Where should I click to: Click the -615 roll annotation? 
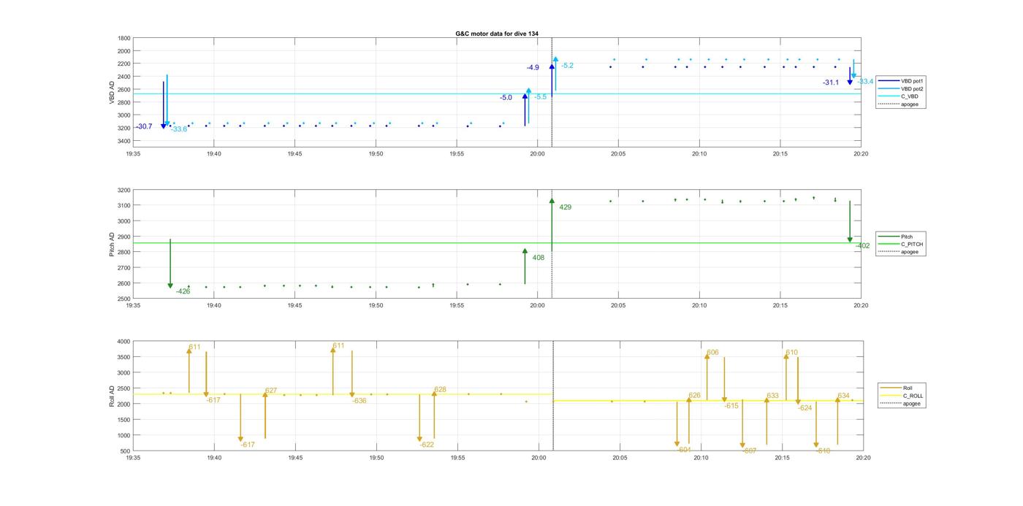pos(731,406)
